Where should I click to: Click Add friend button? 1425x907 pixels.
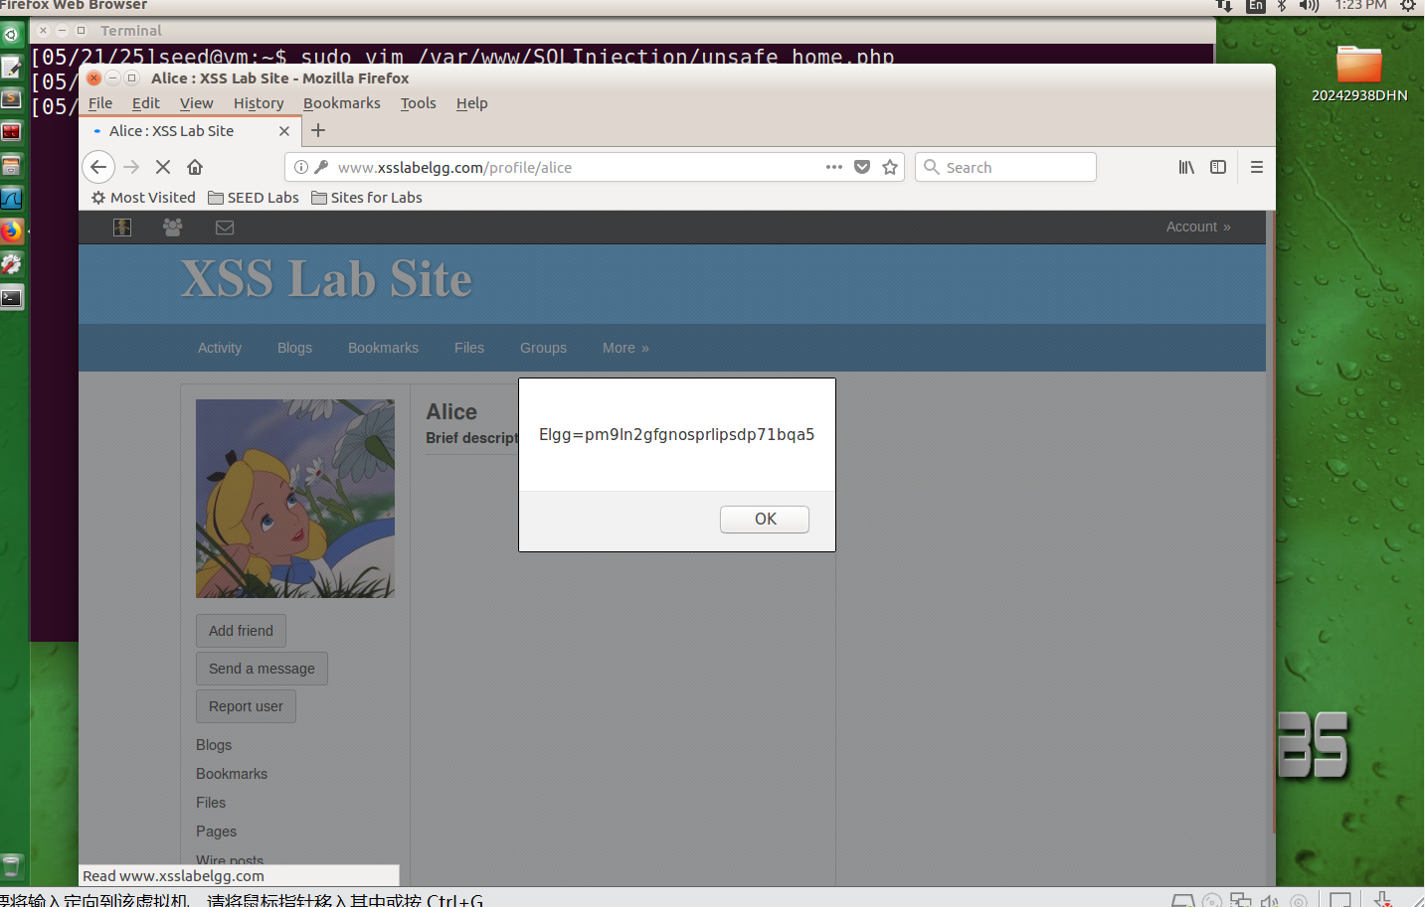click(241, 631)
